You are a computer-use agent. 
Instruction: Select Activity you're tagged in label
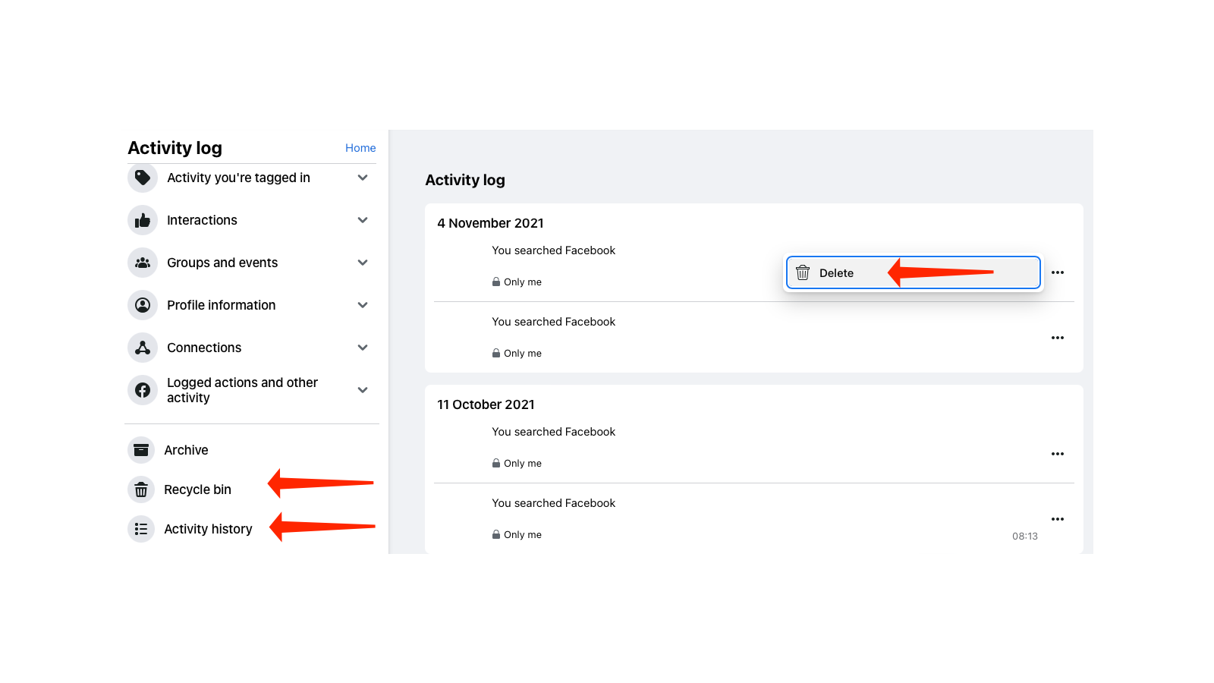[x=238, y=178]
